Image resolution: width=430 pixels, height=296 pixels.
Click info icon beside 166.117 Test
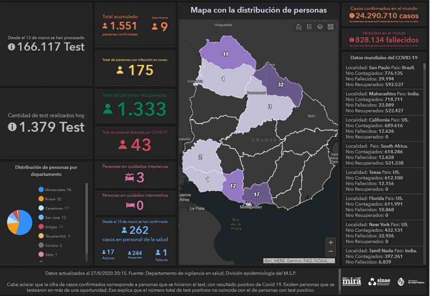click(11, 47)
